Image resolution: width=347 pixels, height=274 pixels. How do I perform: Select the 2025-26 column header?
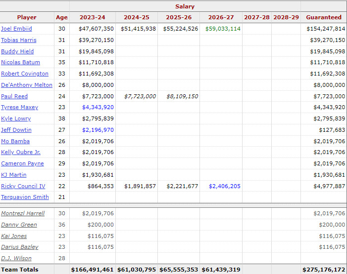pos(179,17)
